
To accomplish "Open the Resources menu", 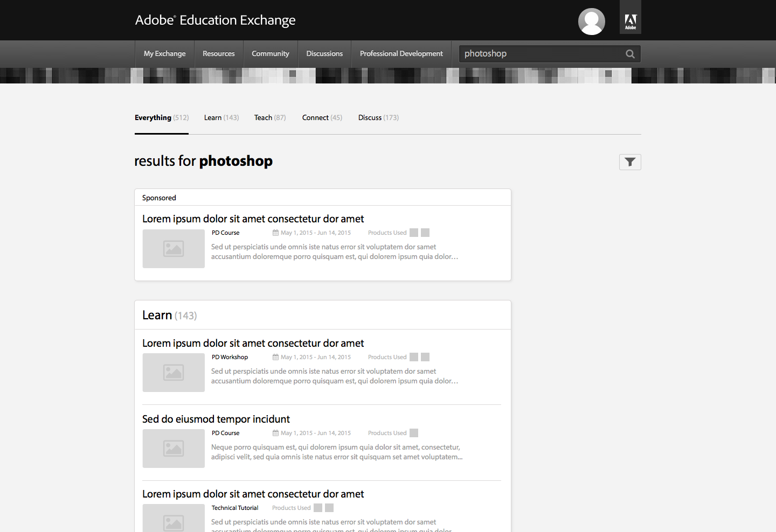I will 219,54.
